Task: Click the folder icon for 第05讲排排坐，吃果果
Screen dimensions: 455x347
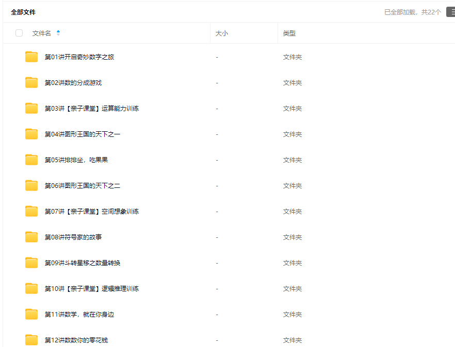Action: point(31,160)
